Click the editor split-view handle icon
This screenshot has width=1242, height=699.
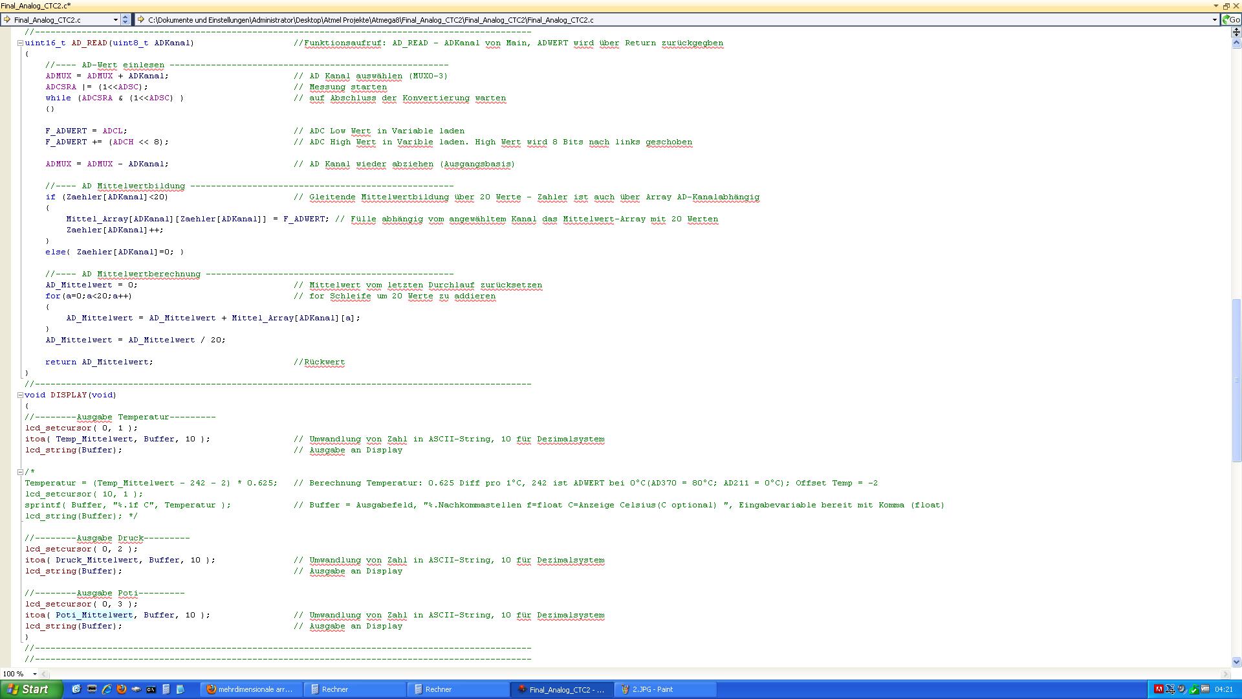[1236, 32]
